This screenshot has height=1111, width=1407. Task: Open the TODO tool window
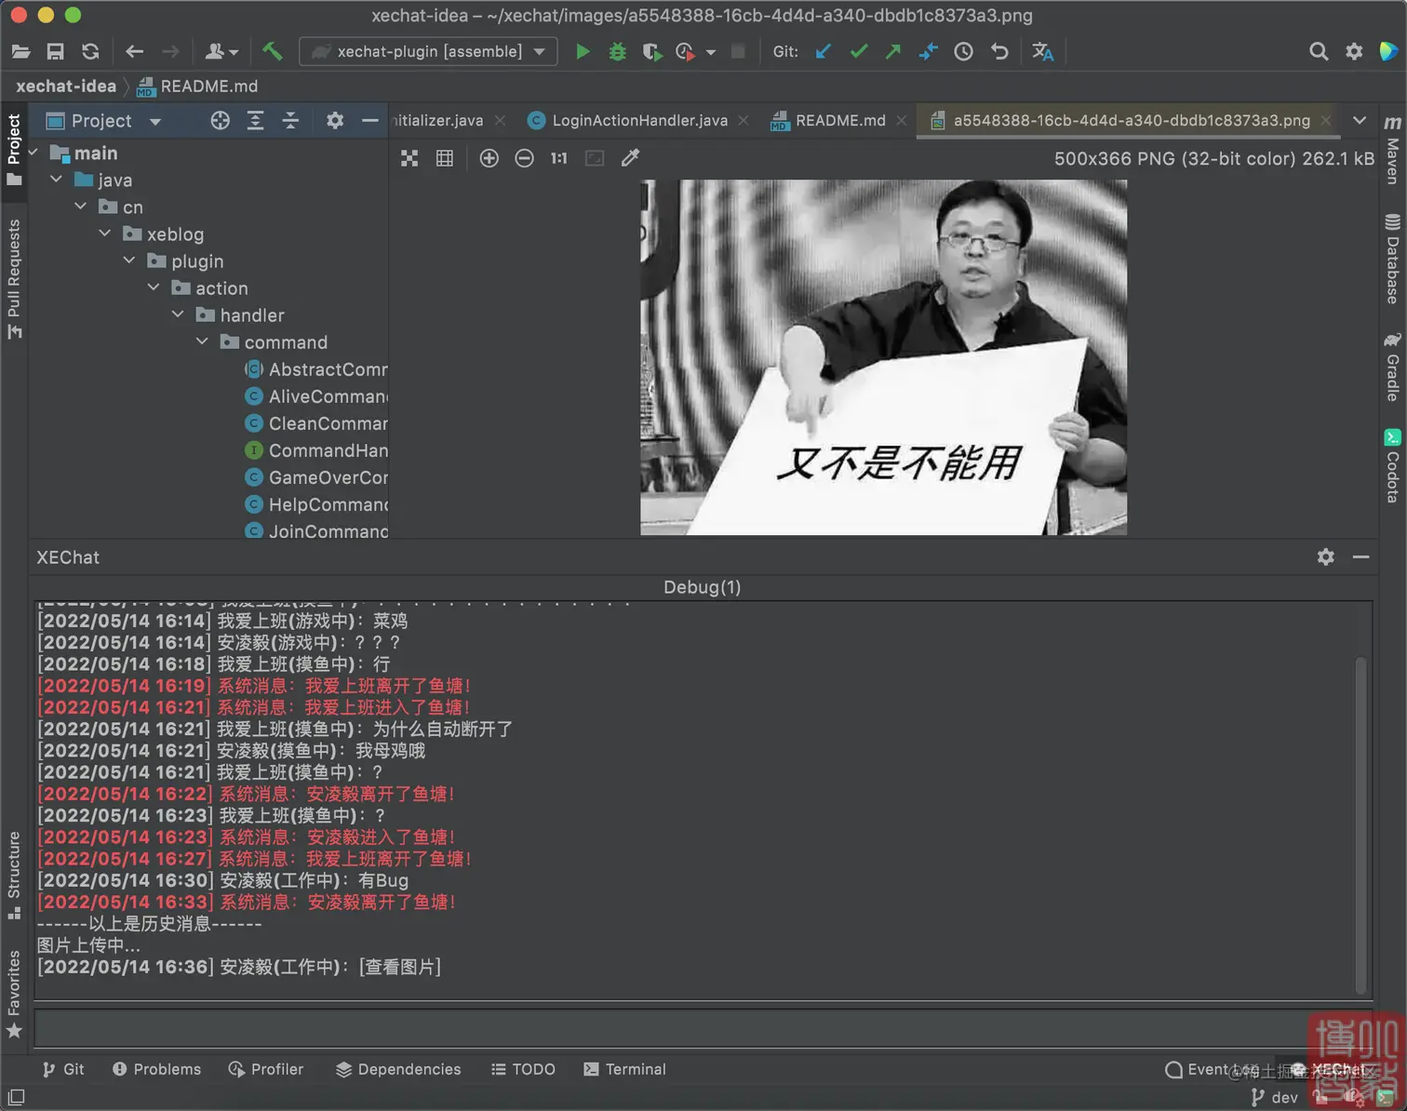click(x=523, y=1069)
